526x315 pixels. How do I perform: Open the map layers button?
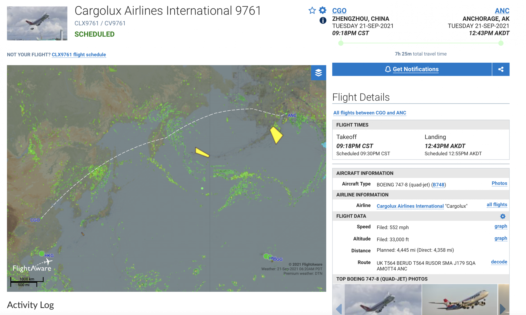coord(318,73)
